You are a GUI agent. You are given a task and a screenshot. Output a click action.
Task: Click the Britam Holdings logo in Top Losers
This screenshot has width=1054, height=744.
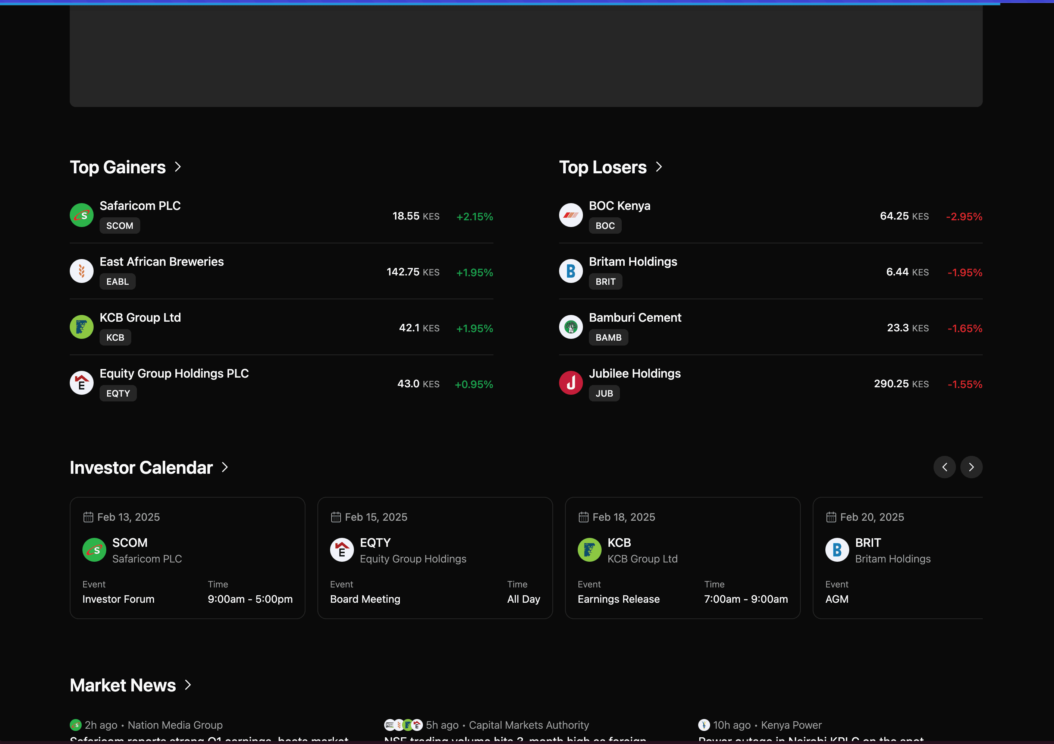pos(571,271)
